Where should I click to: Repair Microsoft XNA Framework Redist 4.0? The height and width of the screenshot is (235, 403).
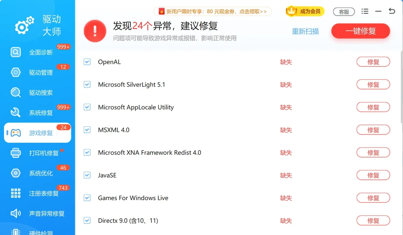[x=373, y=153]
